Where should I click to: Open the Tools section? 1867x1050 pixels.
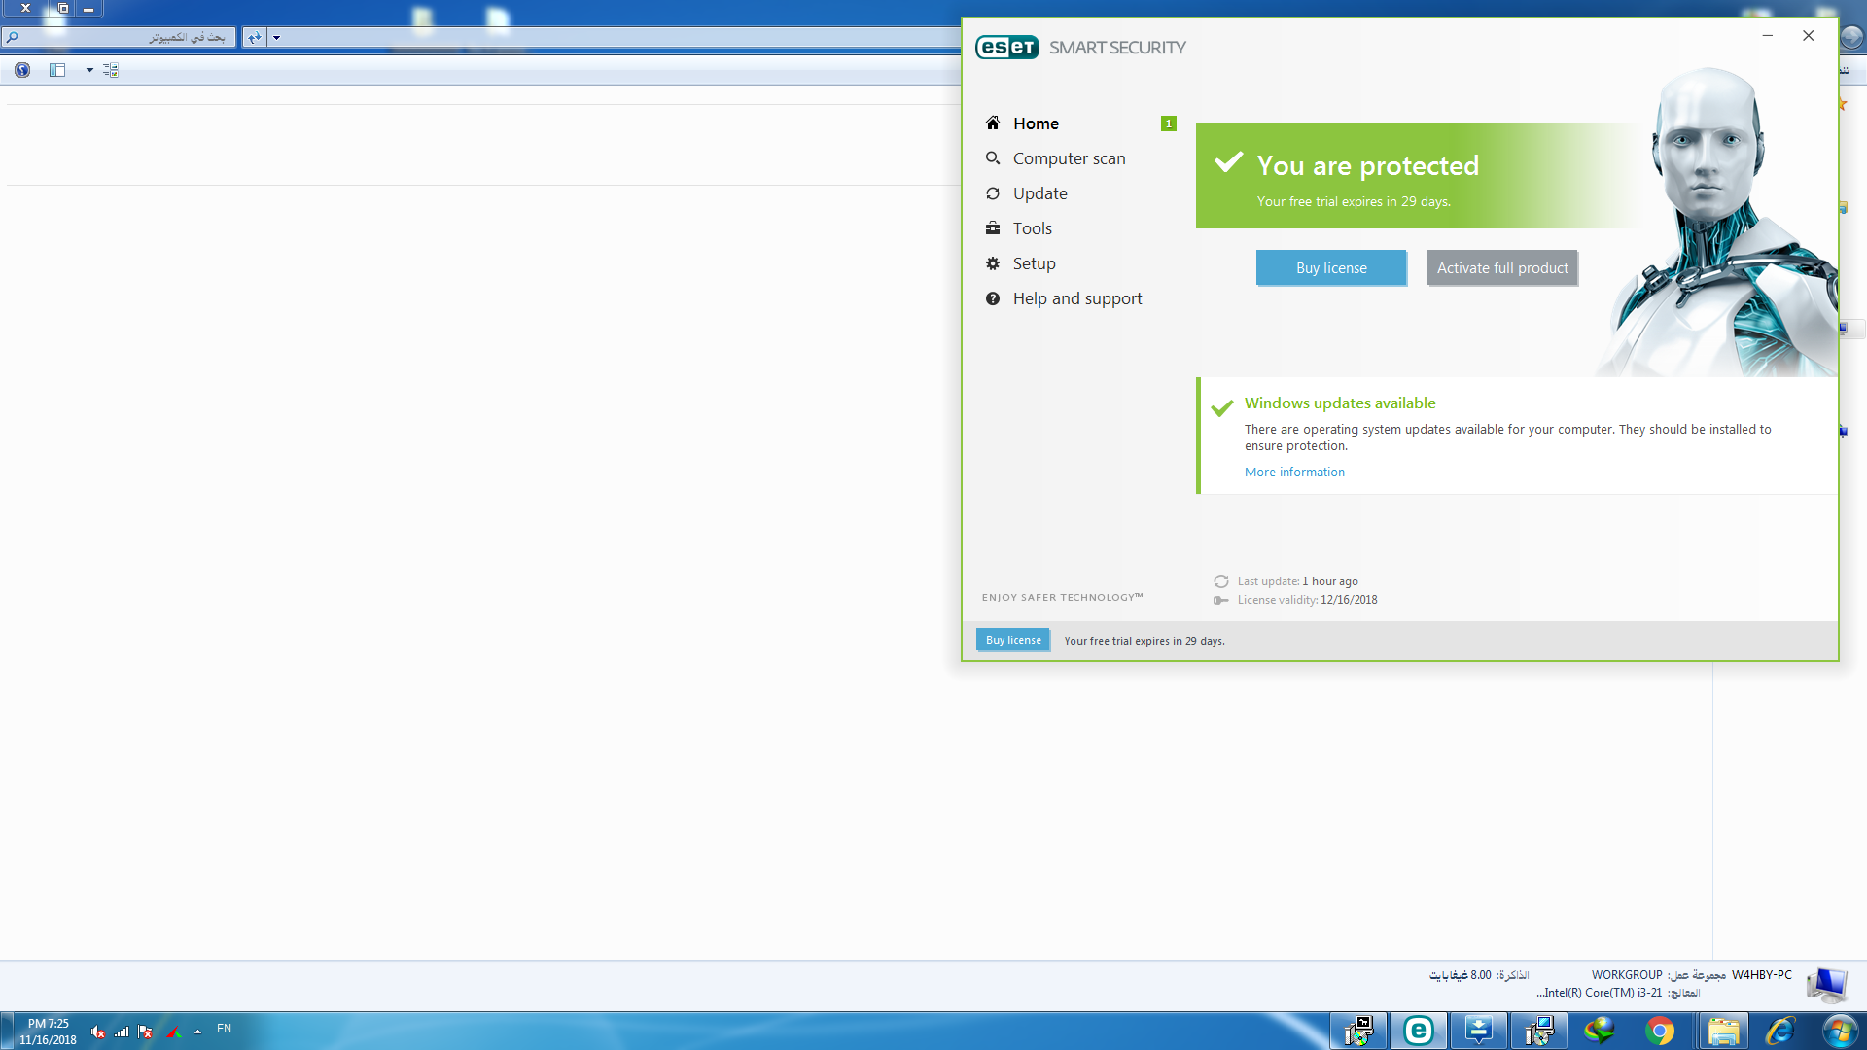1032,228
